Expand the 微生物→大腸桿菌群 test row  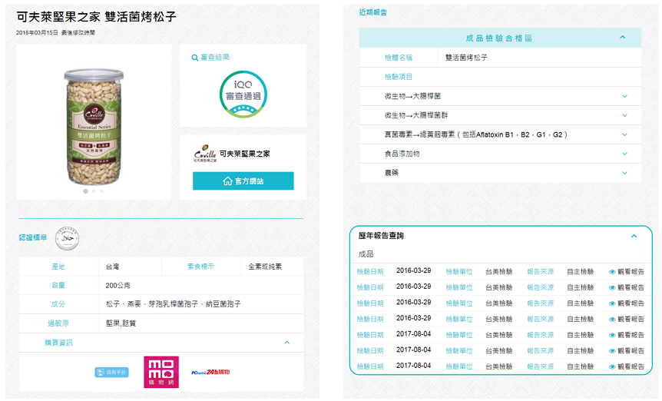(x=624, y=115)
